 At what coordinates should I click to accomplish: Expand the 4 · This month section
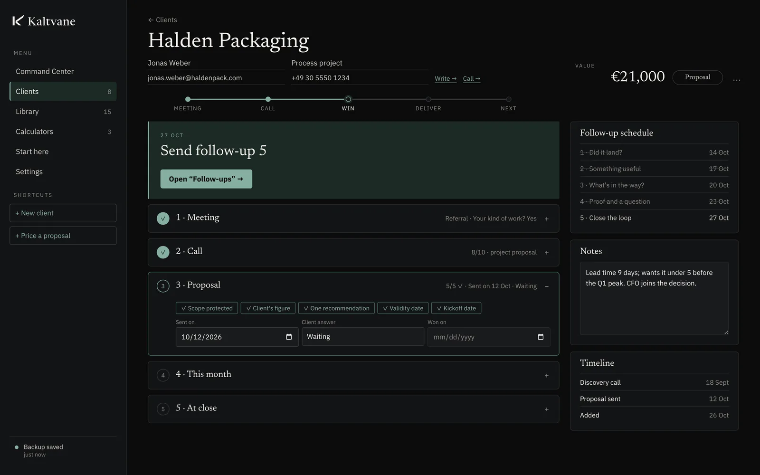547,375
